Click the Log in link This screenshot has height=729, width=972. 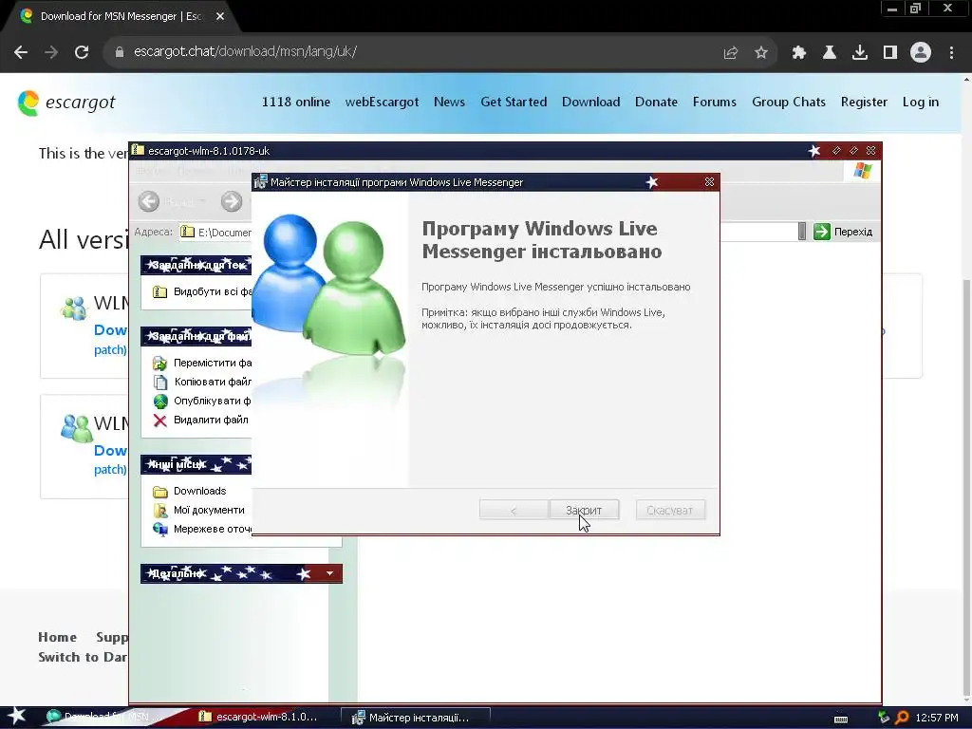tap(921, 102)
